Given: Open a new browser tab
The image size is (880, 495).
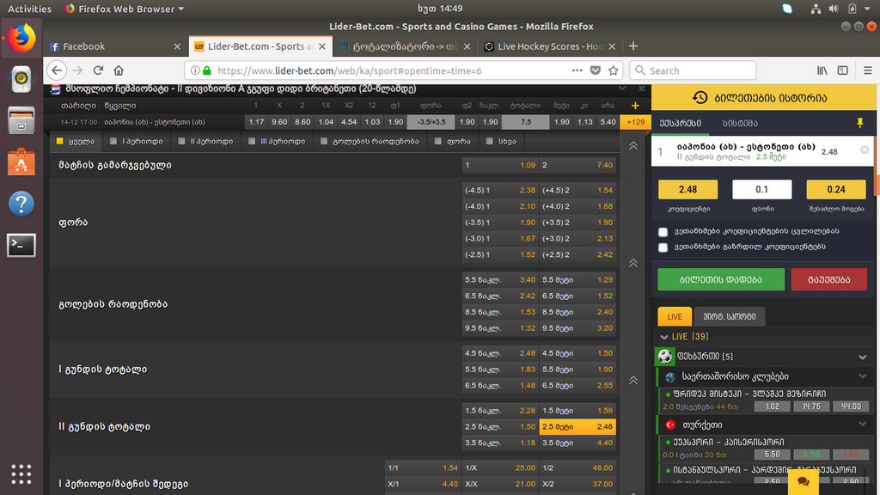Looking at the screenshot, I should [633, 46].
